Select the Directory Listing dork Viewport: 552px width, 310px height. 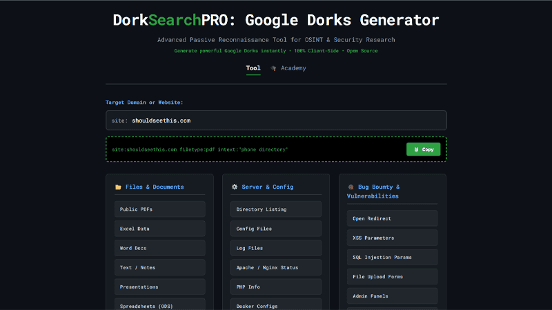point(276,209)
